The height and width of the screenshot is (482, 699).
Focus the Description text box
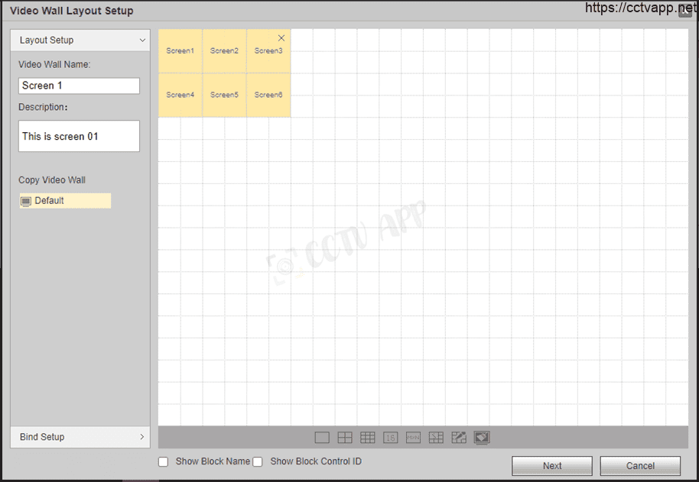(x=80, y=136)
